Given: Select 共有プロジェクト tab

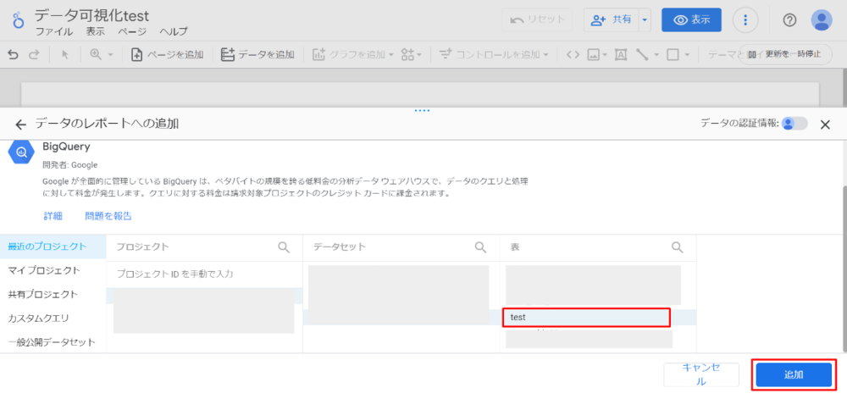Looking at the screenshot, I should pos(53,295).
